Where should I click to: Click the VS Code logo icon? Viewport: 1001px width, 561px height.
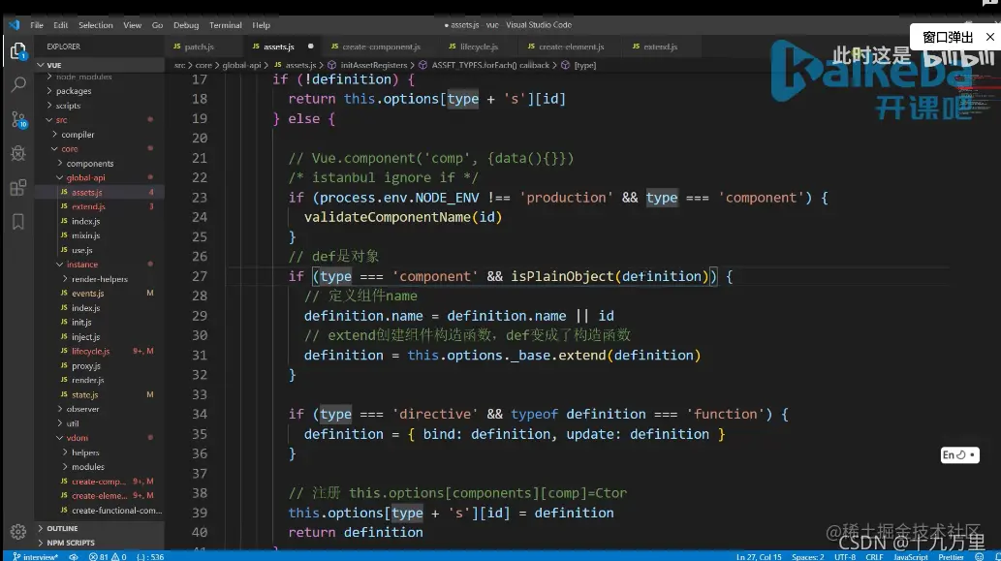[14, 25]
